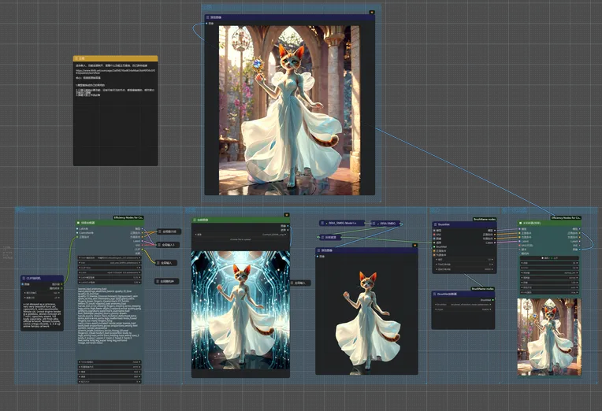Decrease LoRA model strength with its left arrow

[80, 277]
